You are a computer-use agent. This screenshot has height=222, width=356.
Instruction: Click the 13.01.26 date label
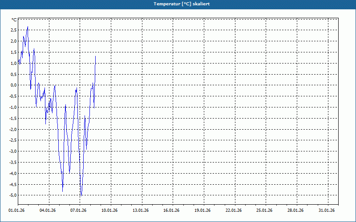click(x=141, y=210)
